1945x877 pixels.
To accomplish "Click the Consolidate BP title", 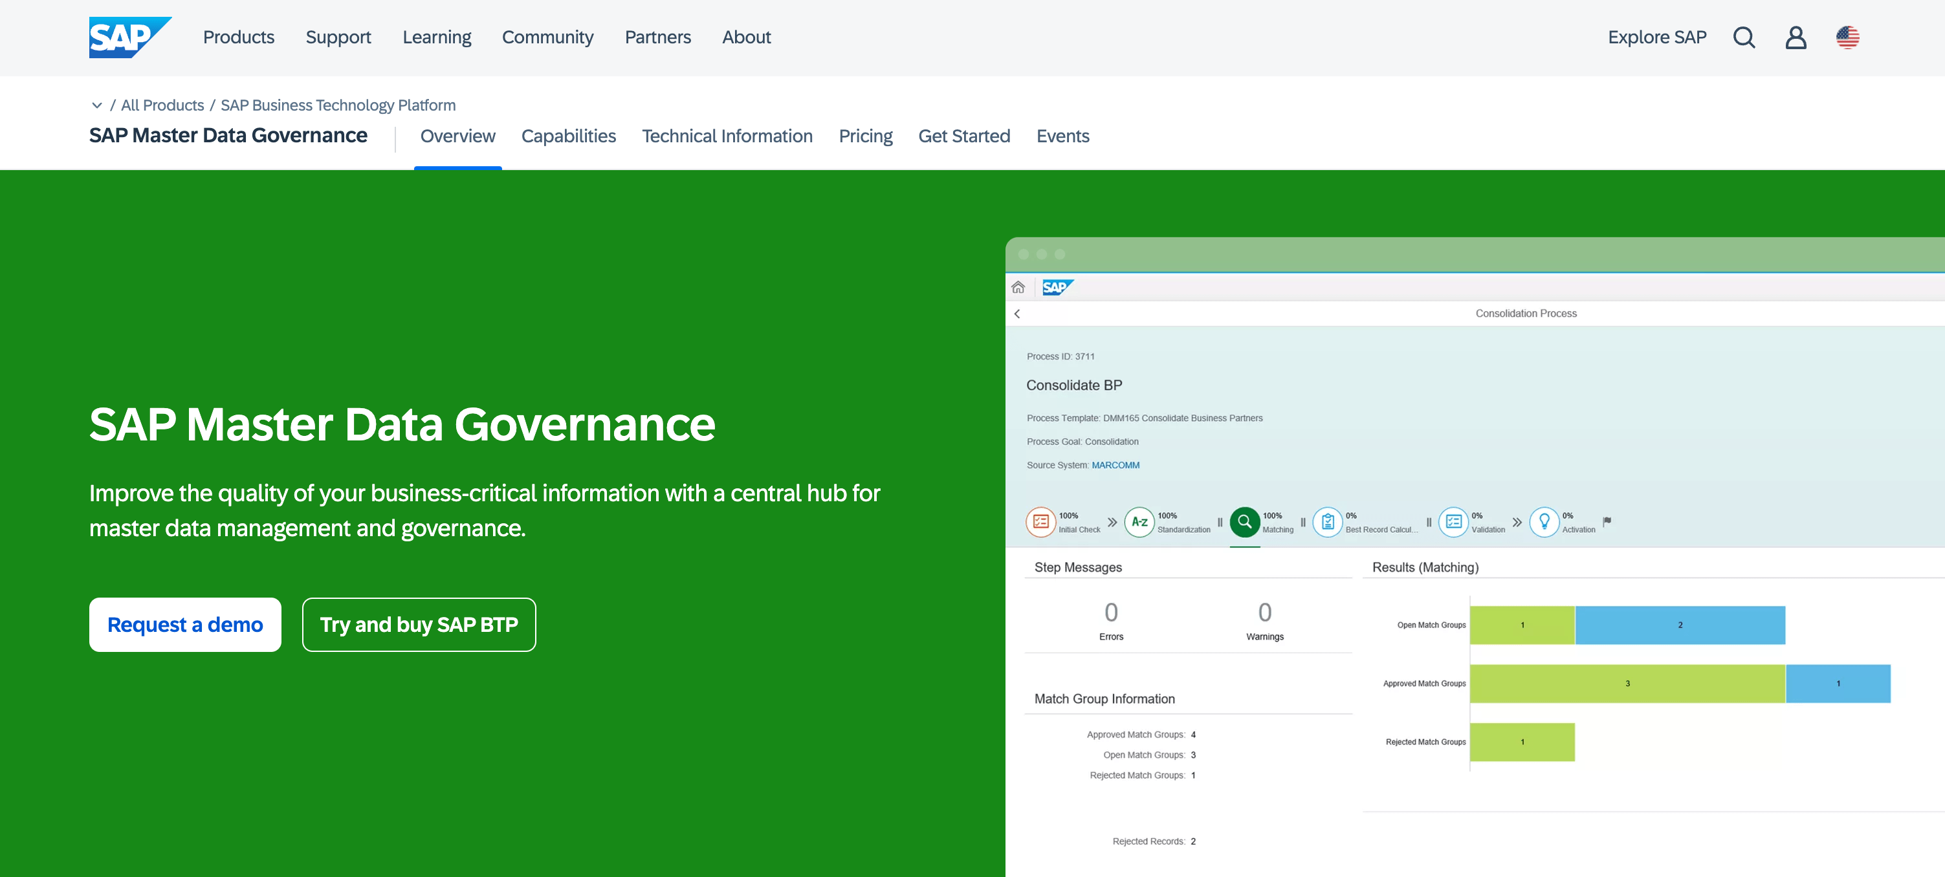I will pyautogui.click(x=1073, y=385).
